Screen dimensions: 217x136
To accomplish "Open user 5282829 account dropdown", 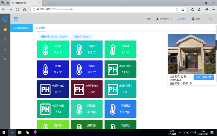I will [164, 19].
